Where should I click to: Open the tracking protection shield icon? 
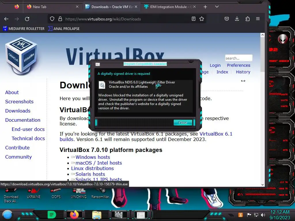52,19
